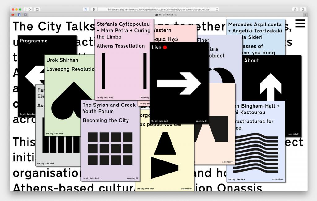Open the pink Western card
Image resolution: width=317 pixels, height=201 pixels.
pyautogui.click(x=175, y=33)
